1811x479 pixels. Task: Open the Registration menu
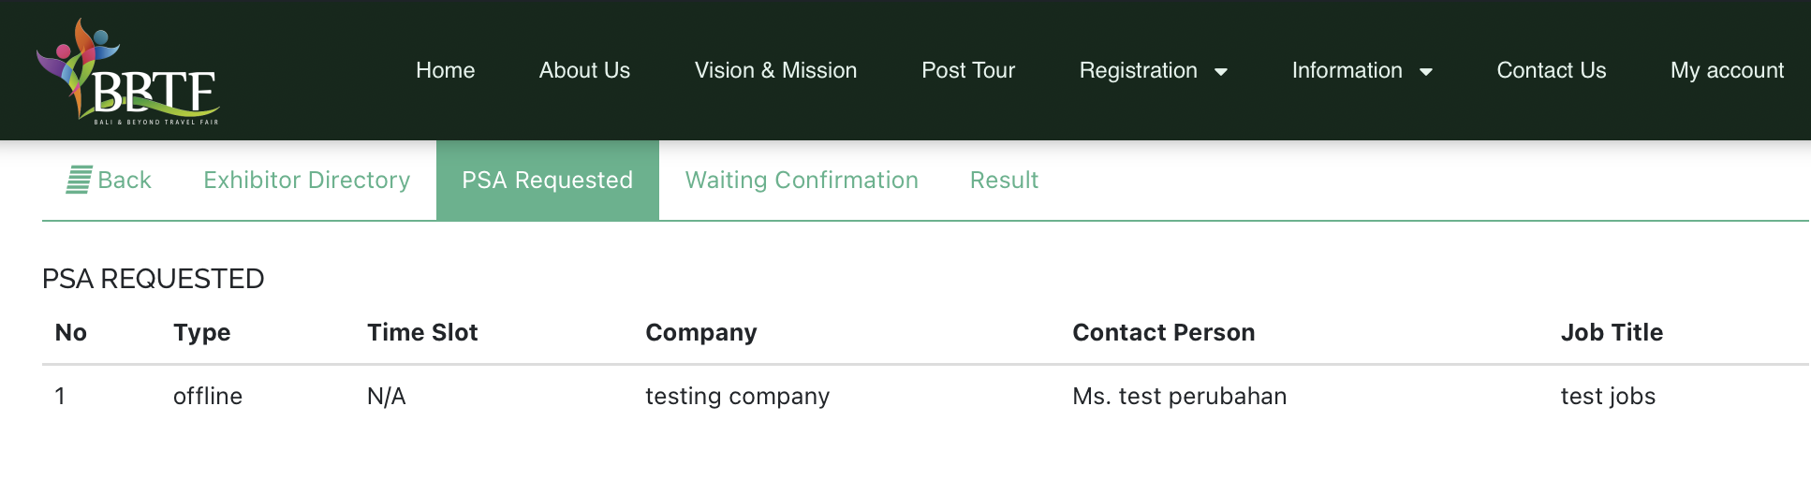tap(1154, 71)
